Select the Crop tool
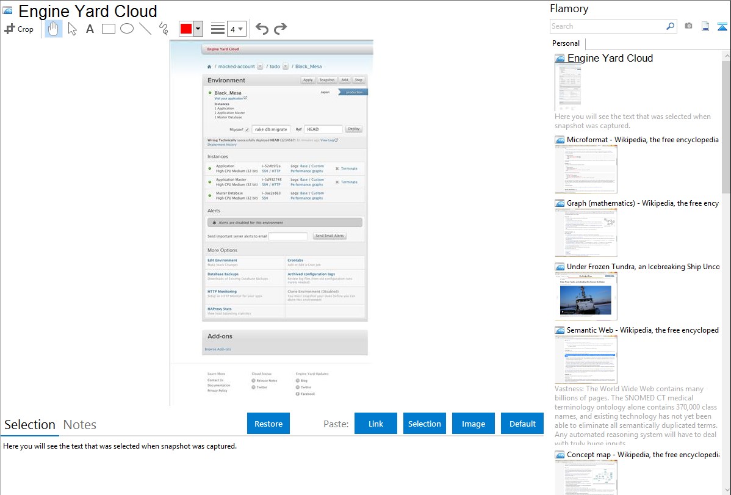 pyautogui.click(x=19, y=29)
